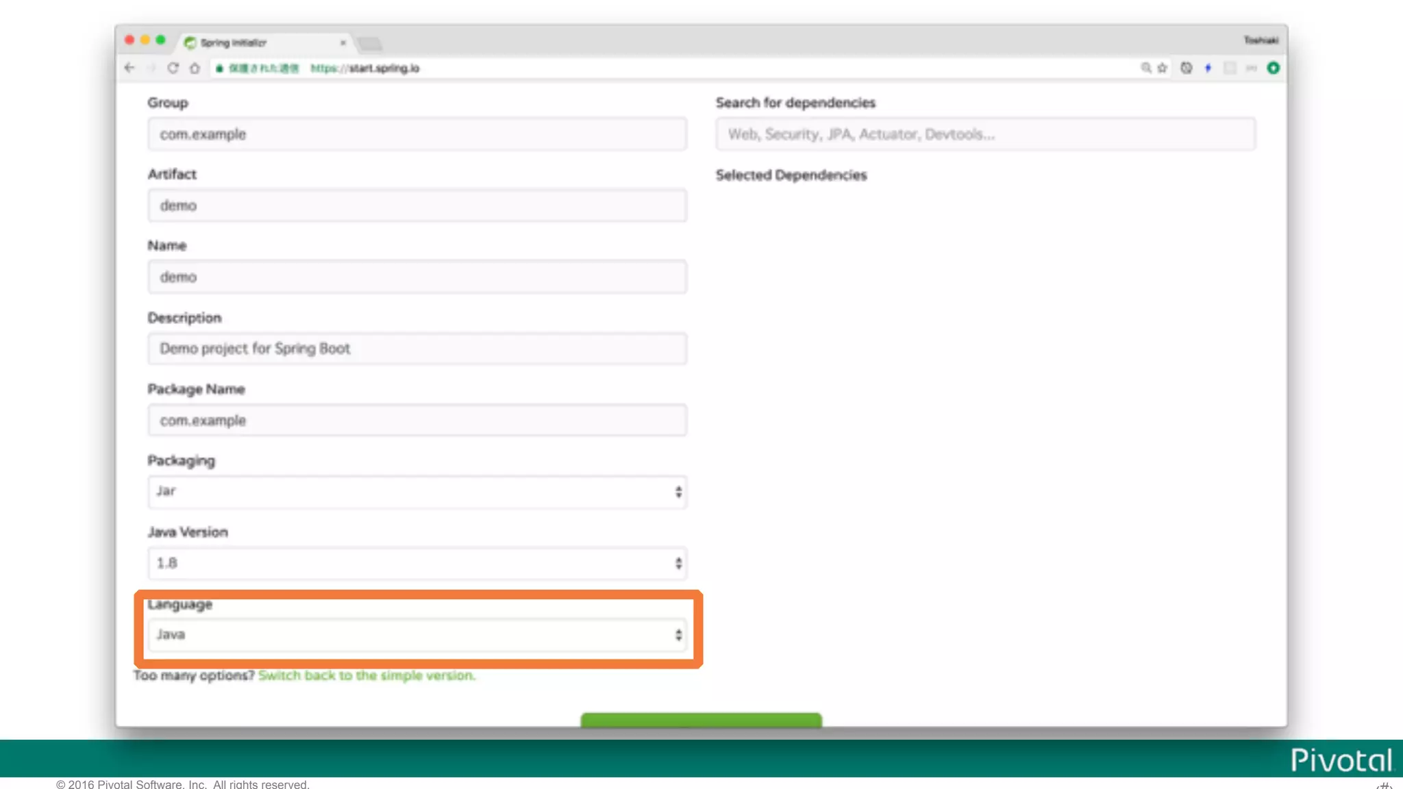This screenshot has width=1403, height=789.
Task: Open the Language dropdown showing Java
Action: [x=417, y=635]
